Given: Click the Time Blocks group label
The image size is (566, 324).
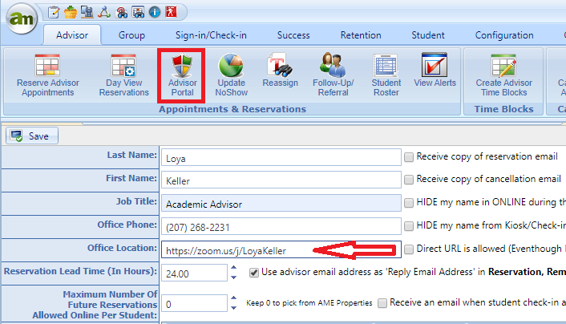Looking at the screenshot, I should click(503, 109).
